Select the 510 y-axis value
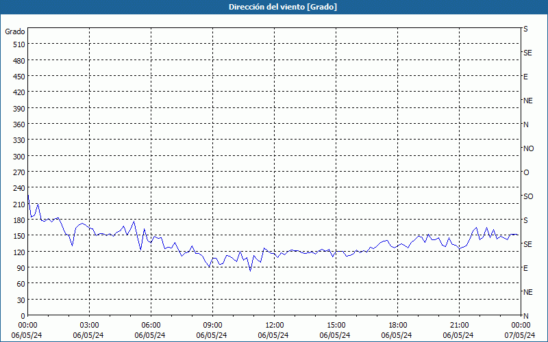This screenshot has height=342, width=548. (x=19, y=44)
